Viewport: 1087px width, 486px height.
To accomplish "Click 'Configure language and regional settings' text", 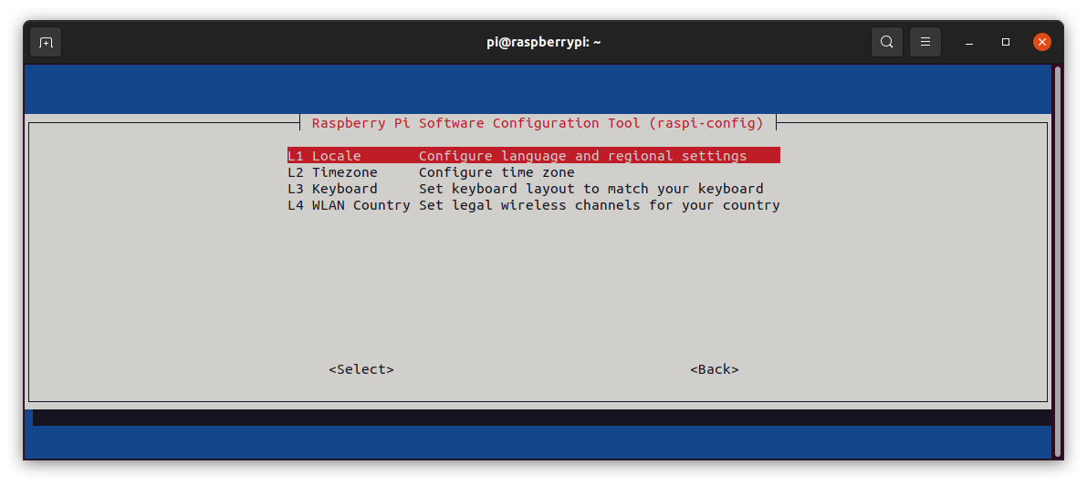I will coord(582,156).
